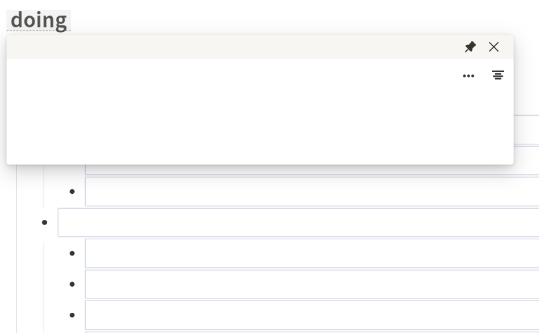
Task: Click the first child bullet under the top-level block
Action: pos(72,253)
